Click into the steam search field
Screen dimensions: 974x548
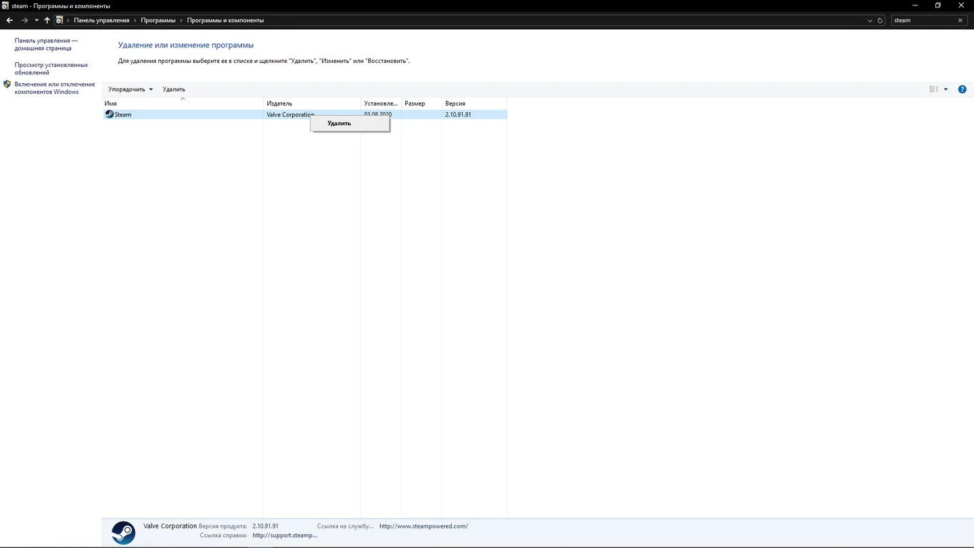click(923, 20)
